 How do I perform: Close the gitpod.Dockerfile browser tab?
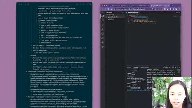169,6
